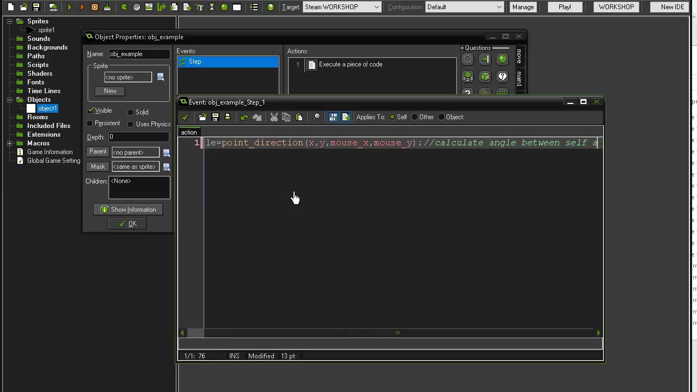This screenshot has width=697, height=392.
Task: Add the test dice chance action
Action: (485, 77)
